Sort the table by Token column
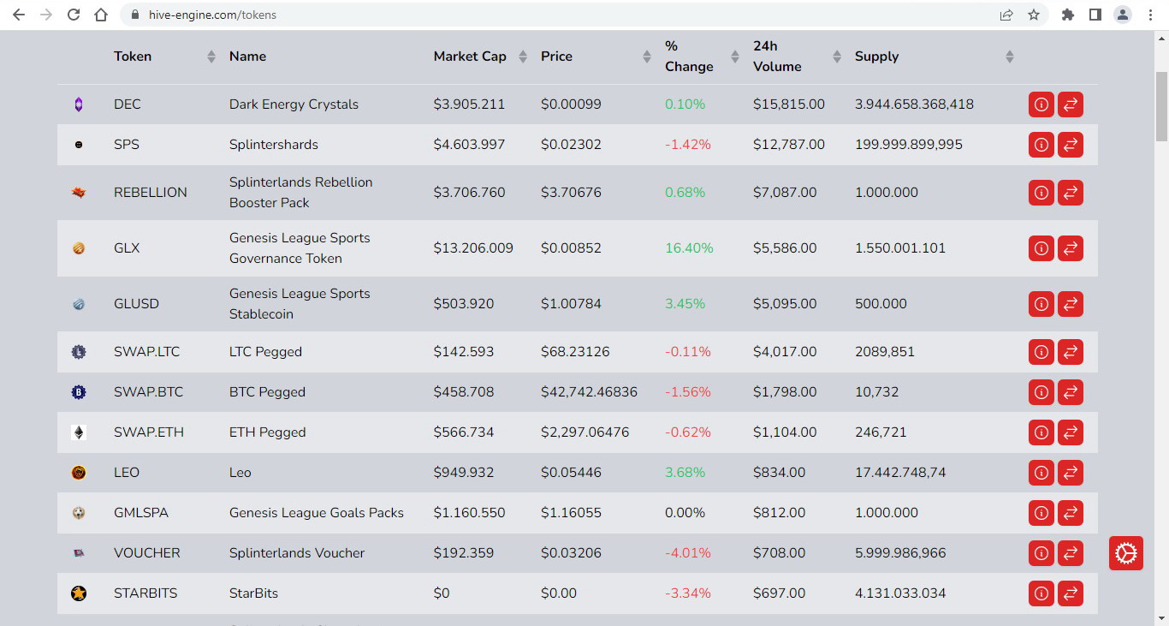 coord(211,57)
